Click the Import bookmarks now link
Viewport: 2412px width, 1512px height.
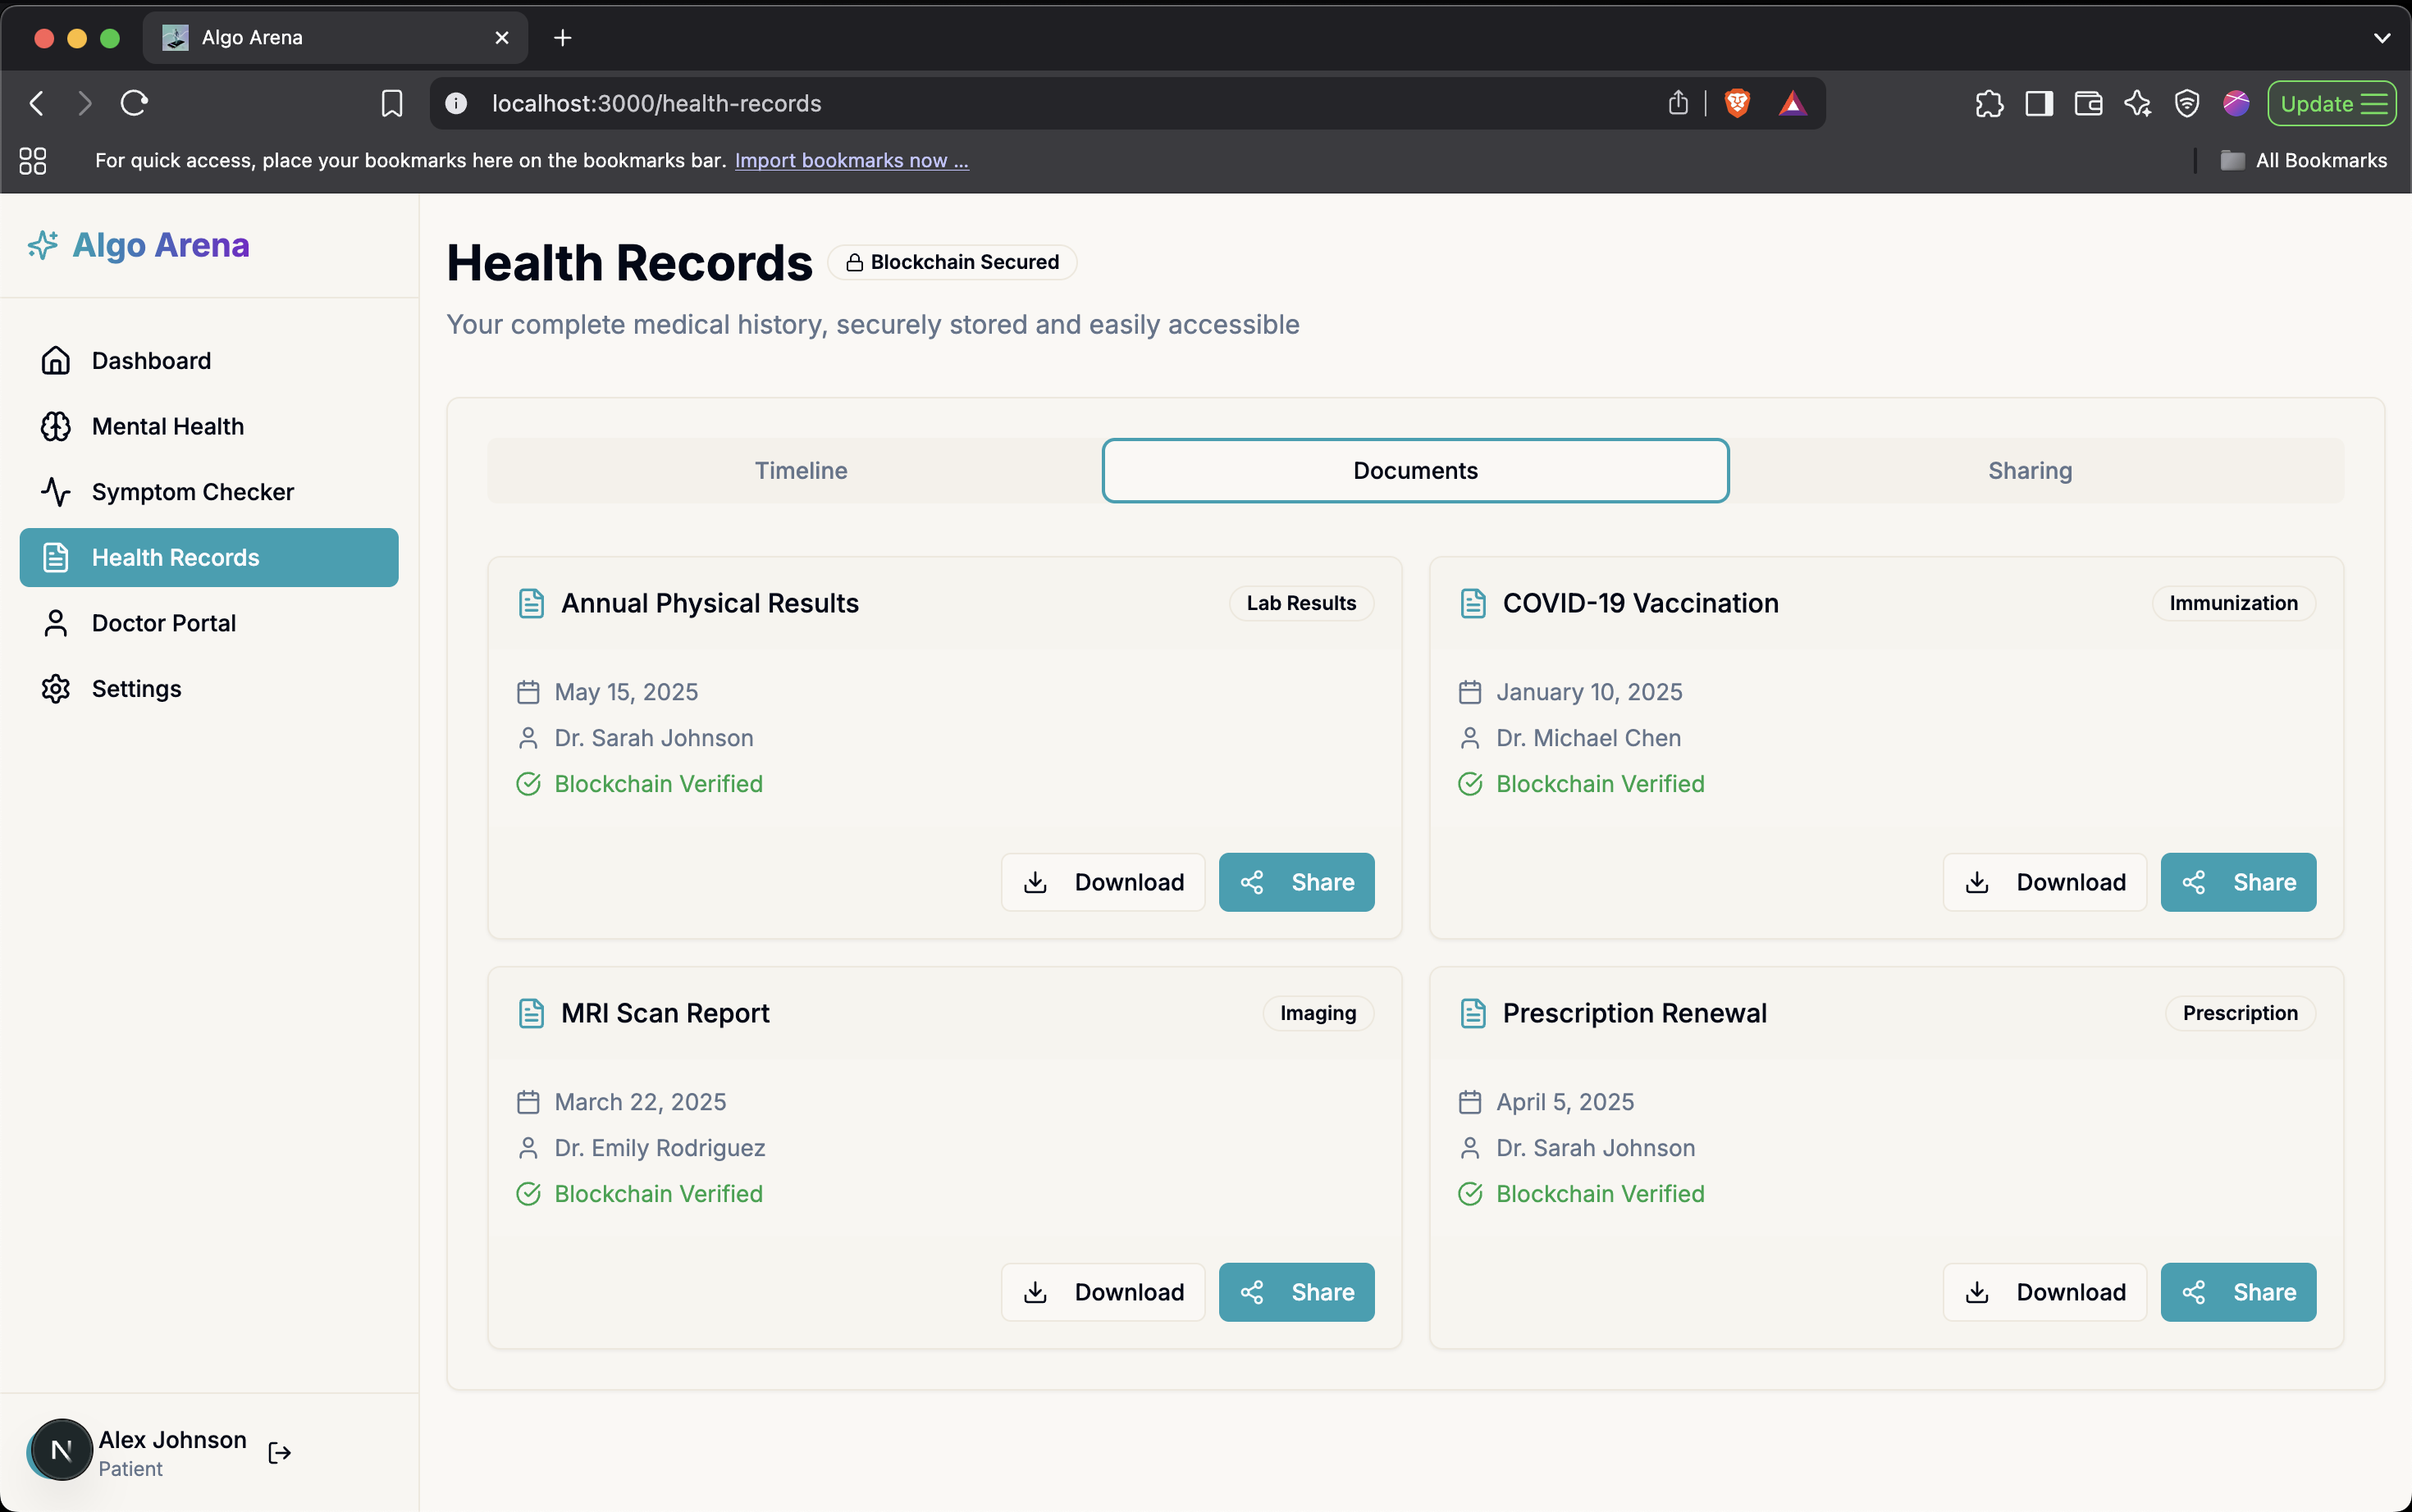tap(852, 160)
